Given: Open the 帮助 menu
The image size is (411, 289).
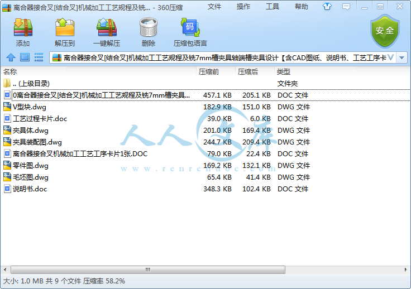Looking at the screenshot, I should point(302,7).
